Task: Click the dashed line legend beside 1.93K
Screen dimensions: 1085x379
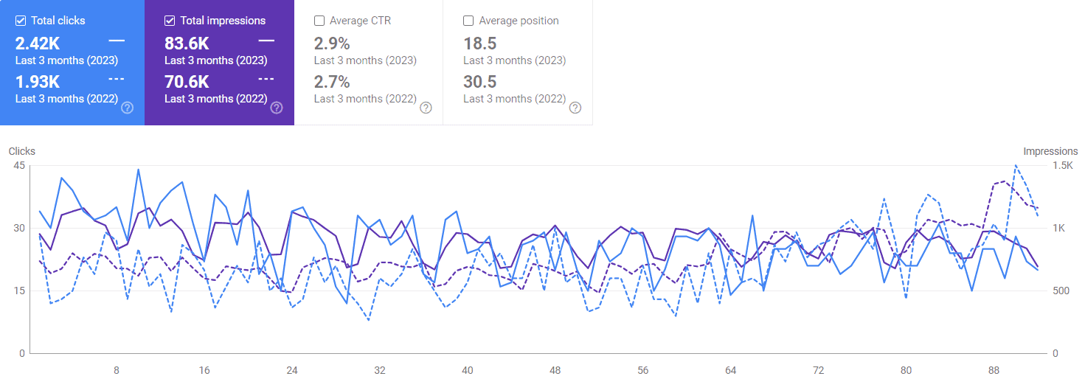Action: tap(117, 78)
